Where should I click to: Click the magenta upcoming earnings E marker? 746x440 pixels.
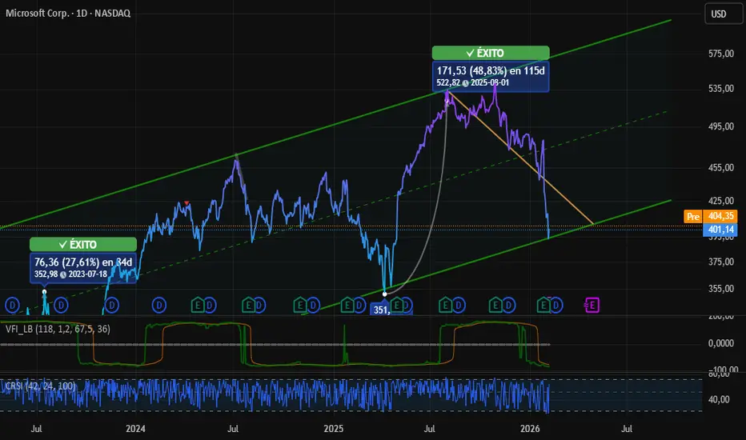coord(592,304)
